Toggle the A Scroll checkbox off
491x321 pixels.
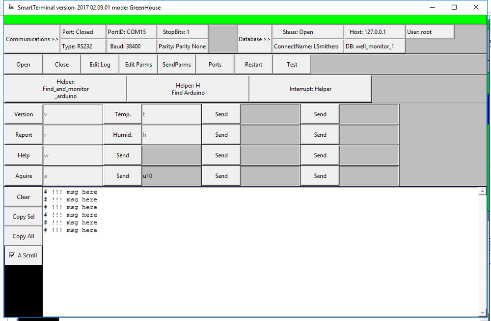11,255
